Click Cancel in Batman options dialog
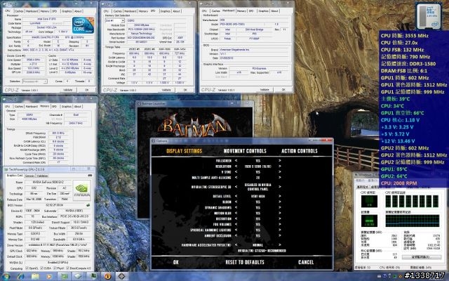This screenshot has height=281, width=449. click(306, 262)
